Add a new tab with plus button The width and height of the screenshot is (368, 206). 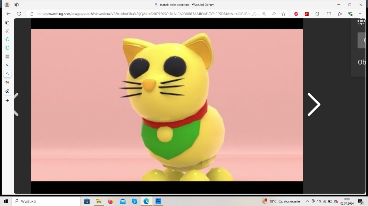click(x=7, y=101)
